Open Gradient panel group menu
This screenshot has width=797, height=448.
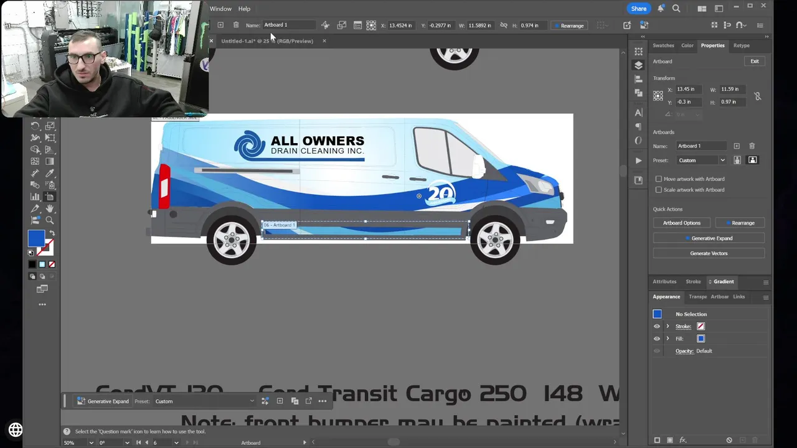(765, 282)
